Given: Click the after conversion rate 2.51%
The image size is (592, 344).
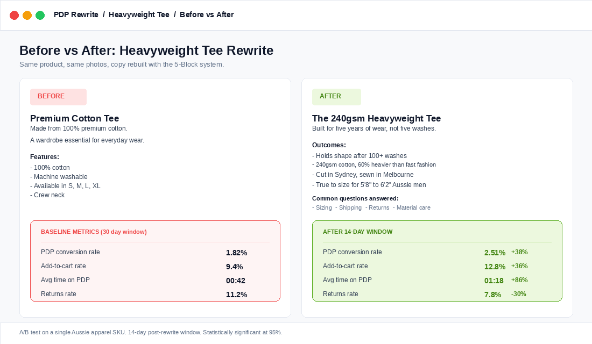Looking at the screenshot, I should tap(495, 253).
